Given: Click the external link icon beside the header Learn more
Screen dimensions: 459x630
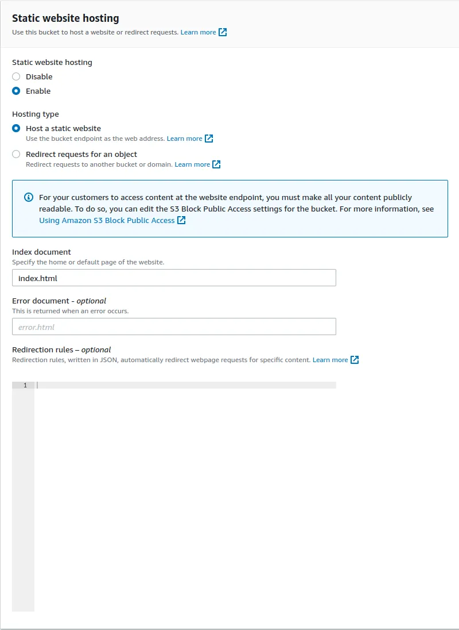Looking at the screenshot, I should pyautogui.click(x=223, y=32).
